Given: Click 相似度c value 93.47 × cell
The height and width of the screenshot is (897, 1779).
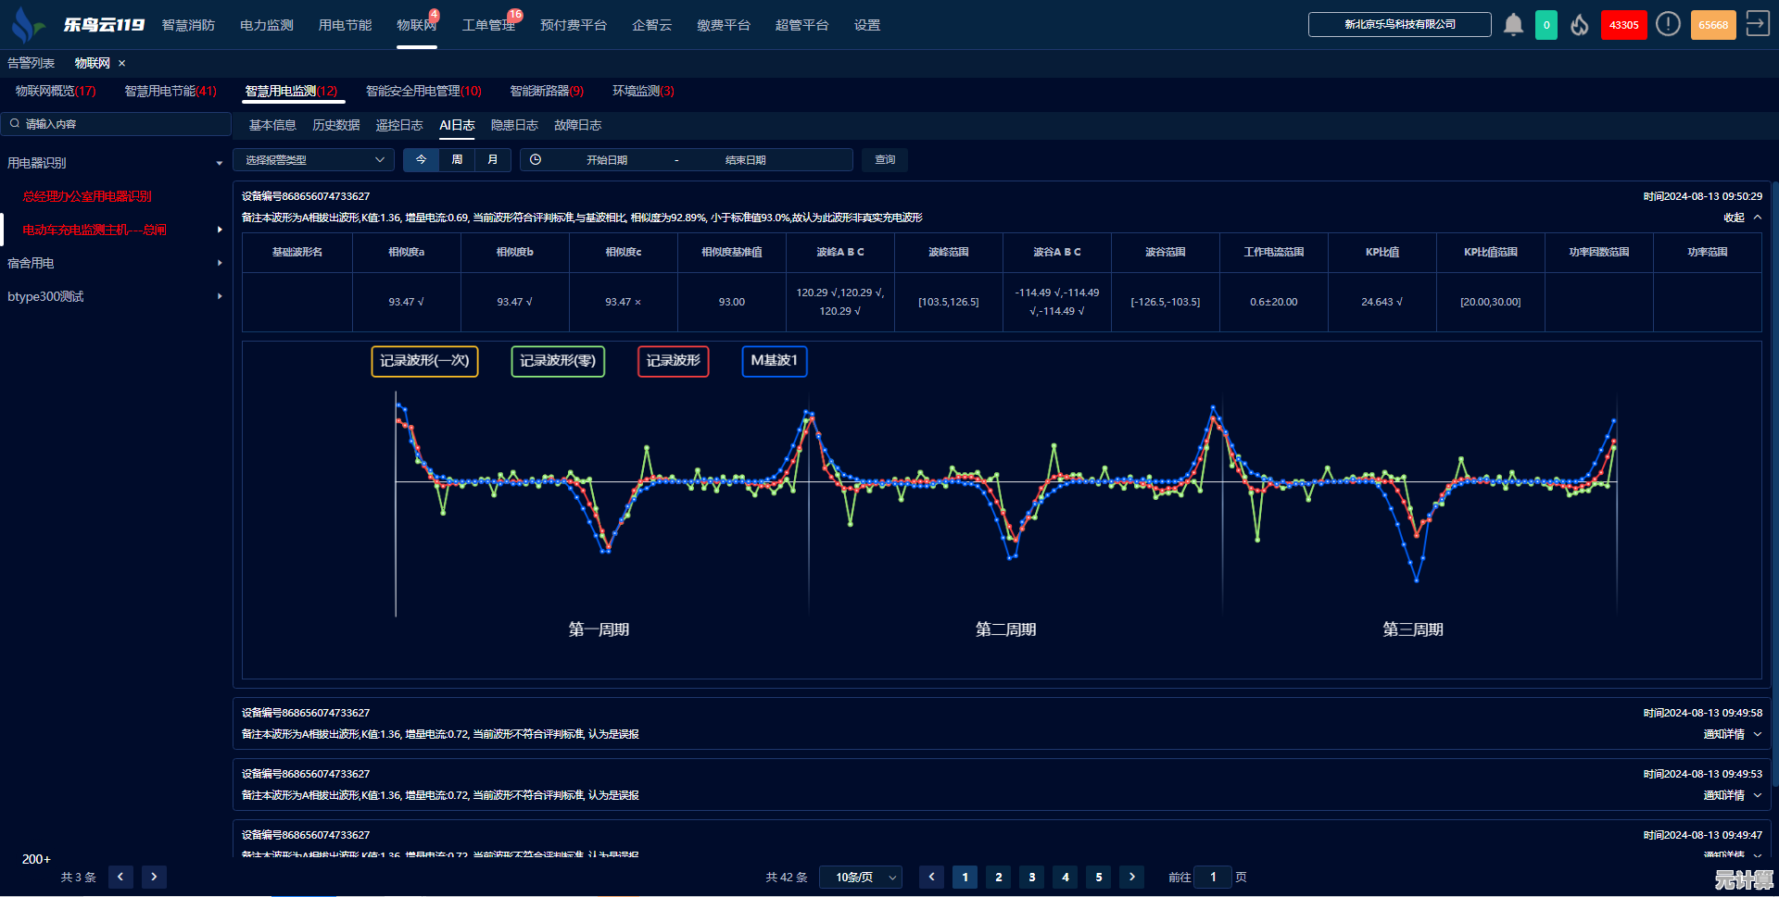Looking at the screenshot, I should point(623,302).
